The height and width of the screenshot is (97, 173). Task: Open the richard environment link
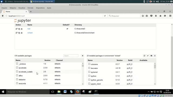tap(30, 33)
